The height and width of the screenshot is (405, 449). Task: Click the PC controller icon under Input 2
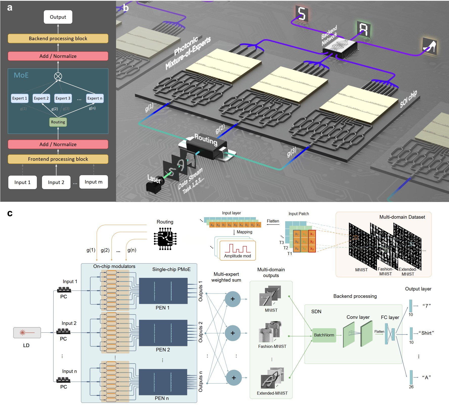pos(63,331)
